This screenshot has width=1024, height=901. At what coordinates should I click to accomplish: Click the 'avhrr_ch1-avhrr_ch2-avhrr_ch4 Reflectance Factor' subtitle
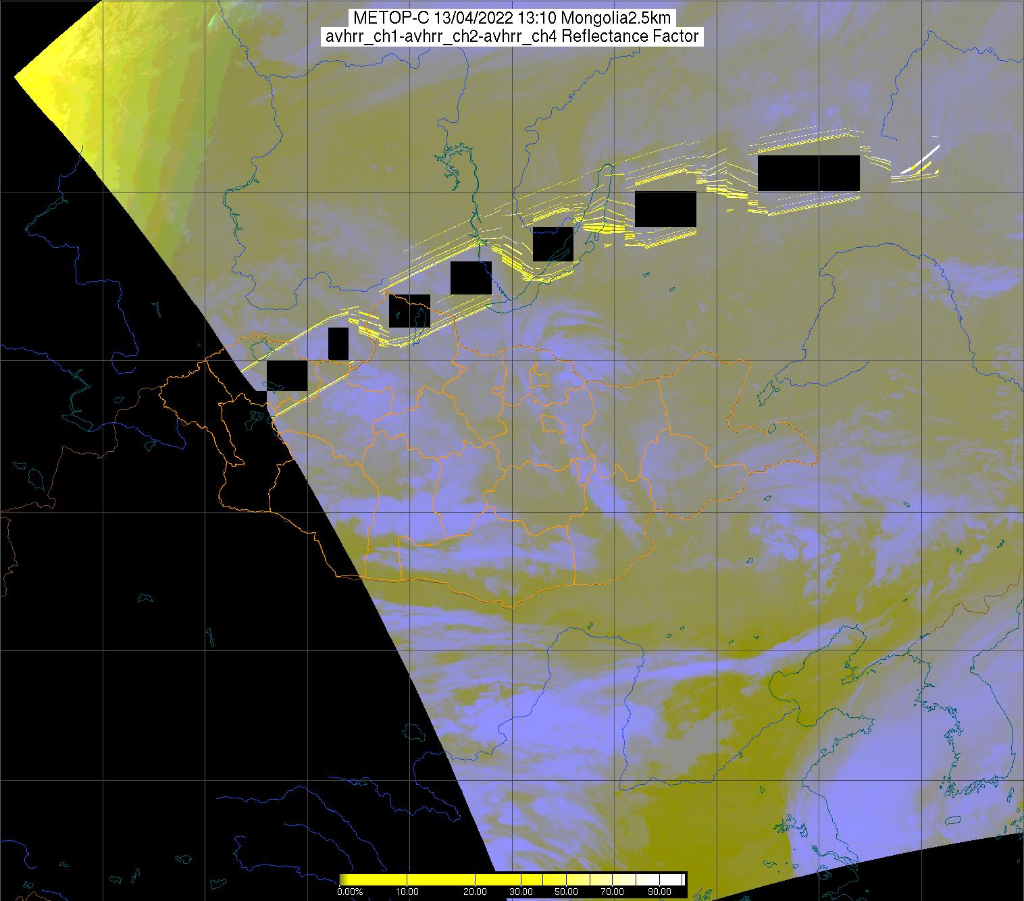click(x=512, y=36)
